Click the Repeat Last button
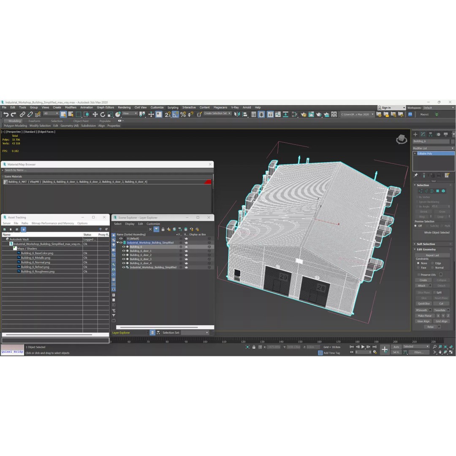This screenshot has height=456, width=456. [x=432, y=255]
